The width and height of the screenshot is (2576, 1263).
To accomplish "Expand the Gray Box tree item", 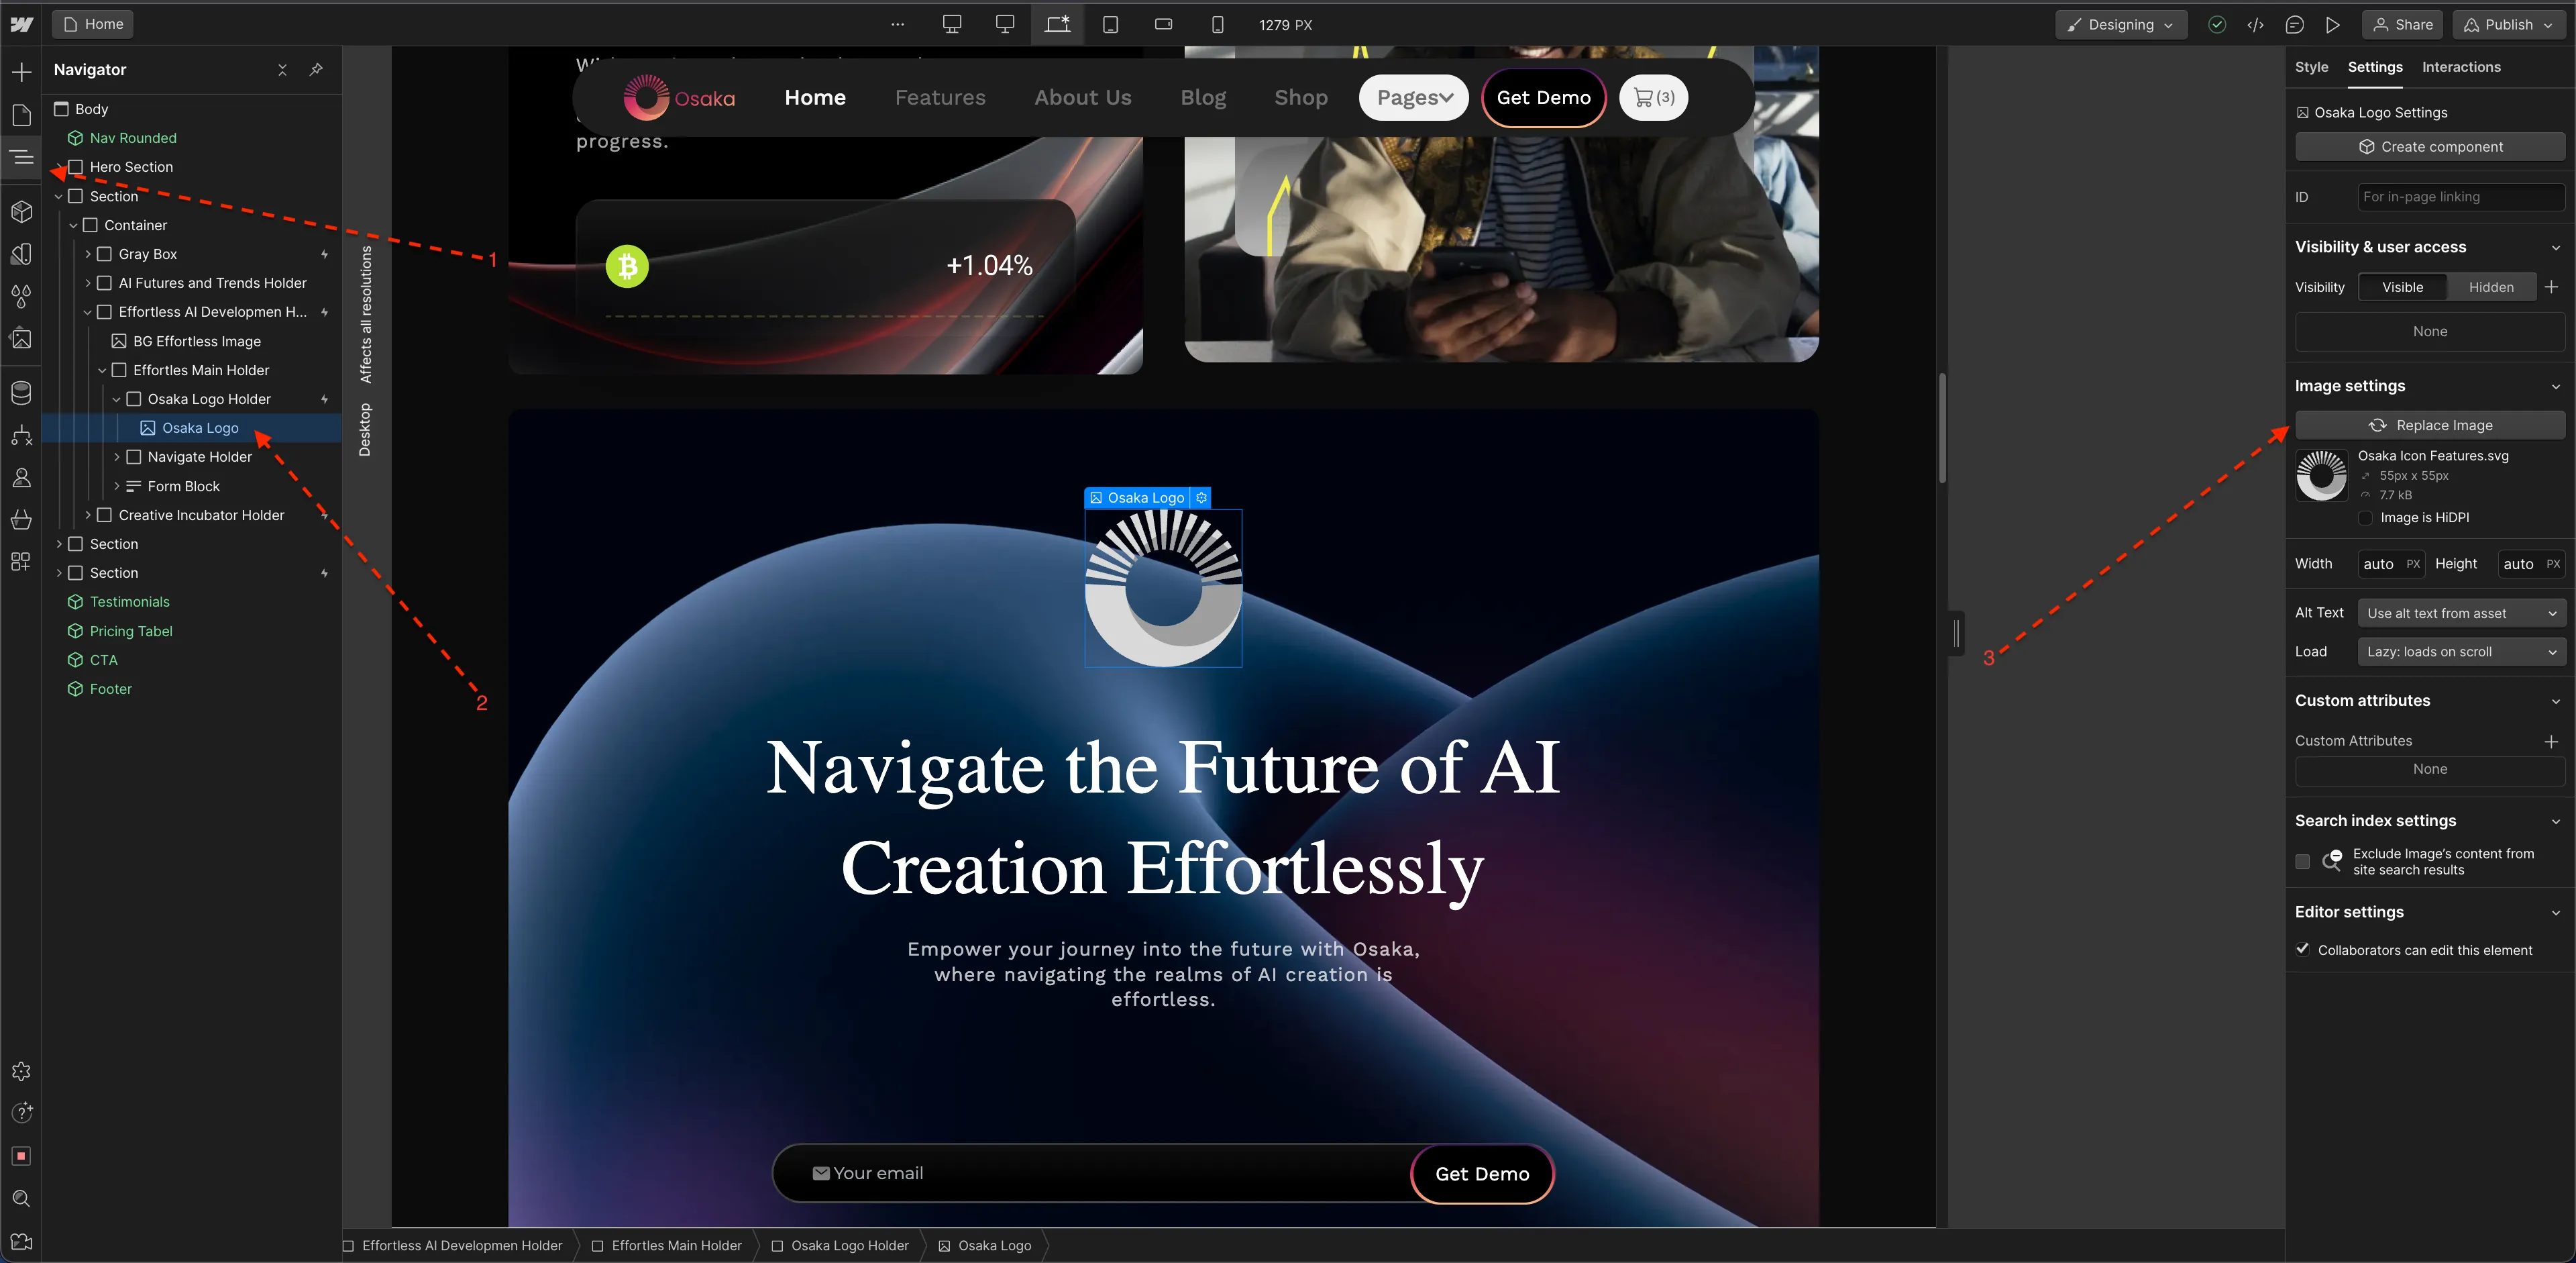I will click(x=88, y=254).
